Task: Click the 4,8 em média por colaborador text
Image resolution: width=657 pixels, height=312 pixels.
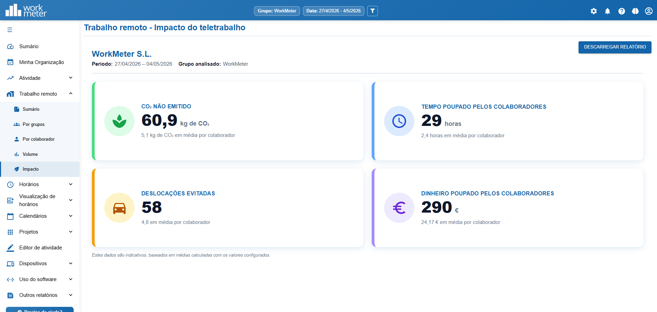Action: 176,222
